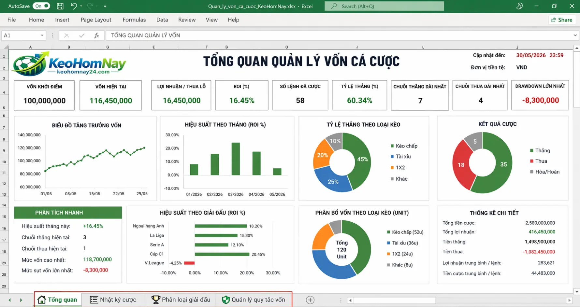This screenshot has height=307, width=580.
Task: Click the account avatar icon at top right
Action: click(520, 6)
